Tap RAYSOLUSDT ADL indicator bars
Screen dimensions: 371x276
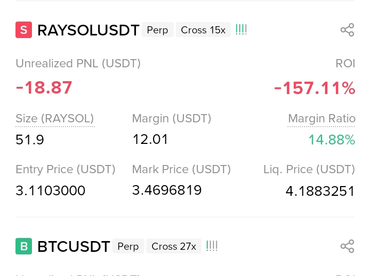pyautogui.click(x=241, y=30)
